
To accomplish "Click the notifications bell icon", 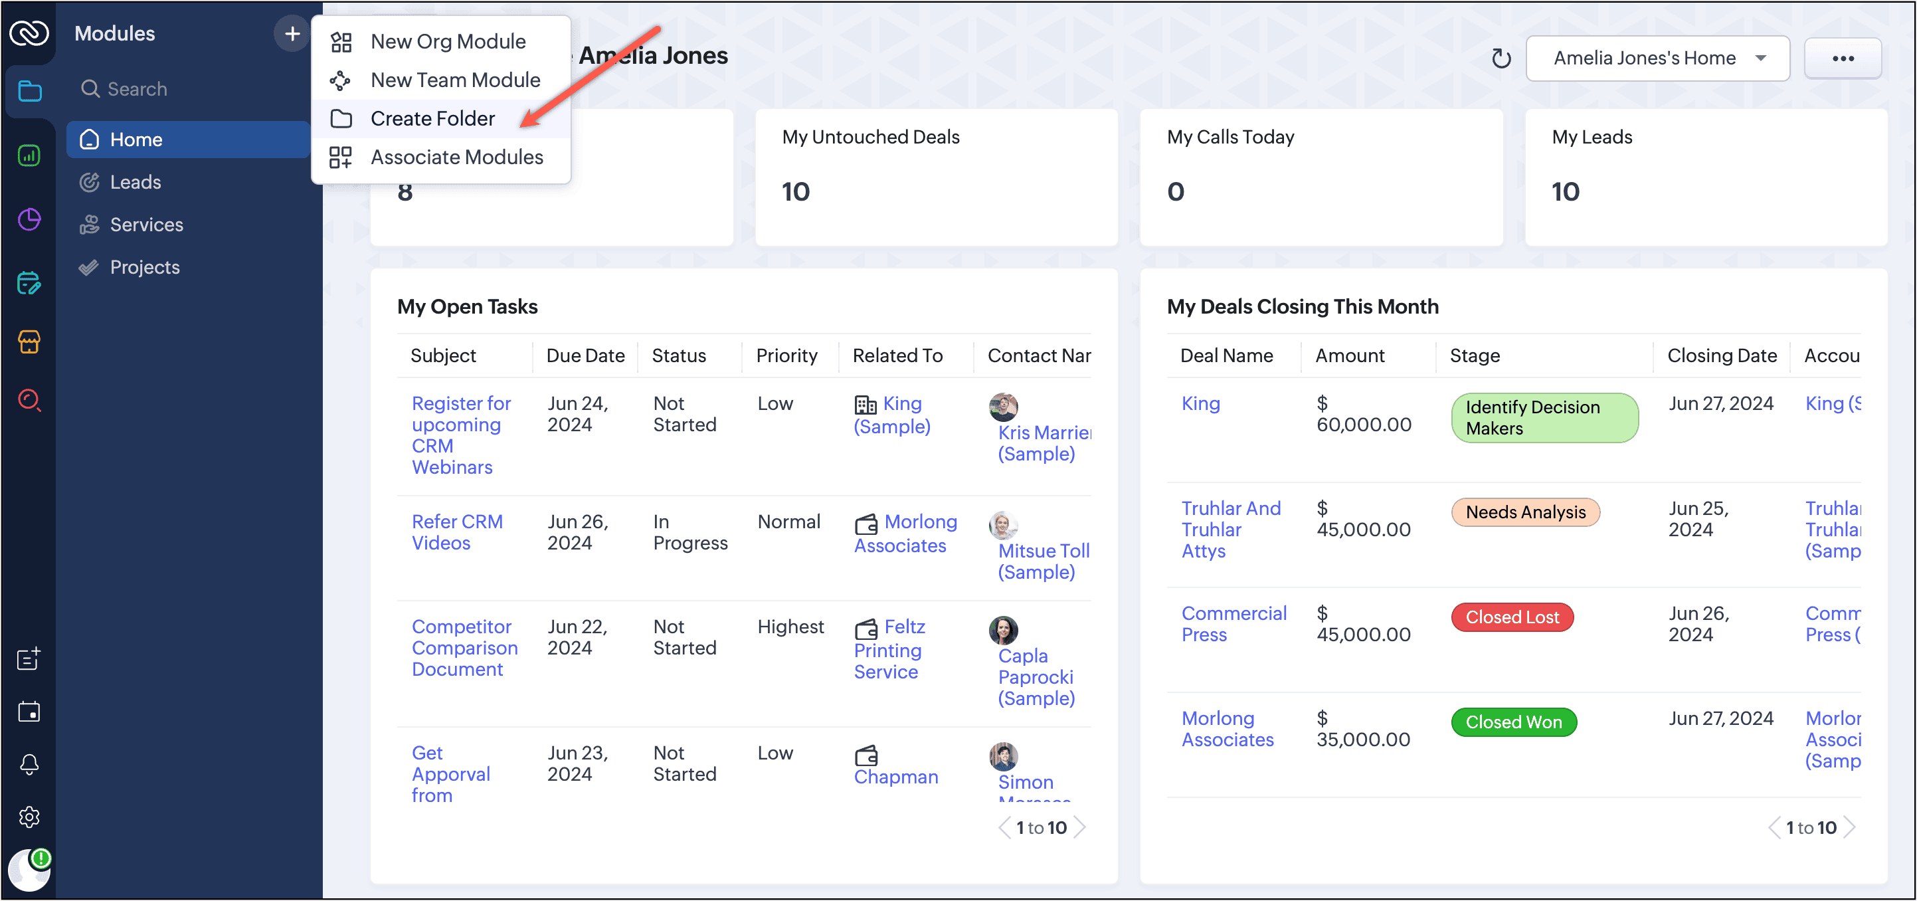I will pos(29,765).
